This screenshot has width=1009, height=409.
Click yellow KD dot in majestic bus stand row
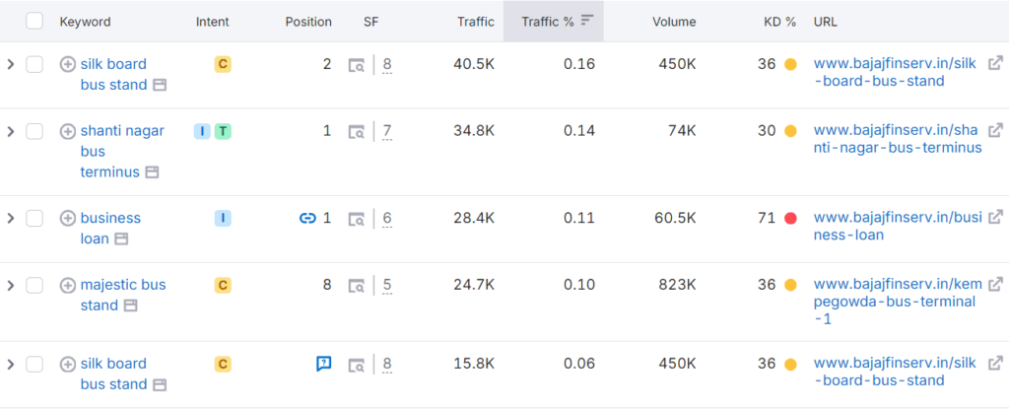coord(790,285)
